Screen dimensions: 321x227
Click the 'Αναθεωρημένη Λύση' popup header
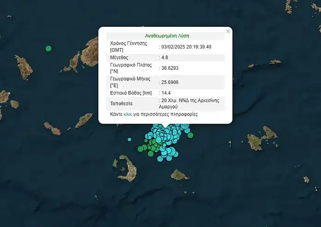point(167,36)
